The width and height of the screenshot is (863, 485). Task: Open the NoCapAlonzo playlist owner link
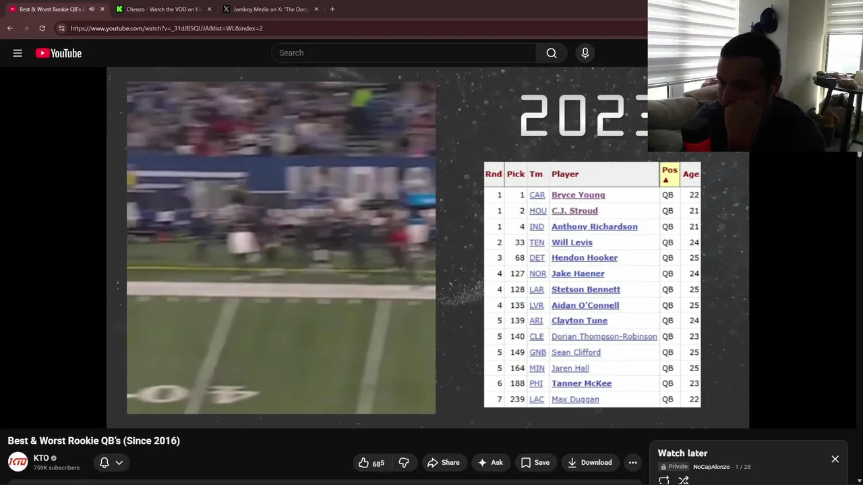(711, 467)
